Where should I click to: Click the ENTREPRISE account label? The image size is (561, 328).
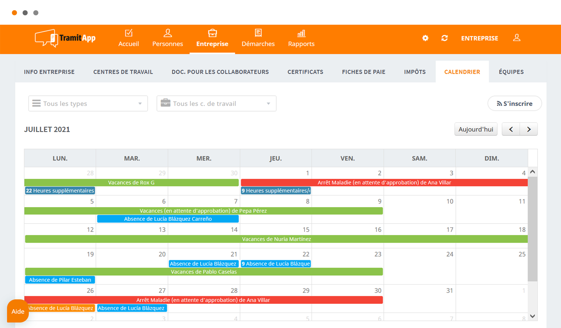(479, 38)
